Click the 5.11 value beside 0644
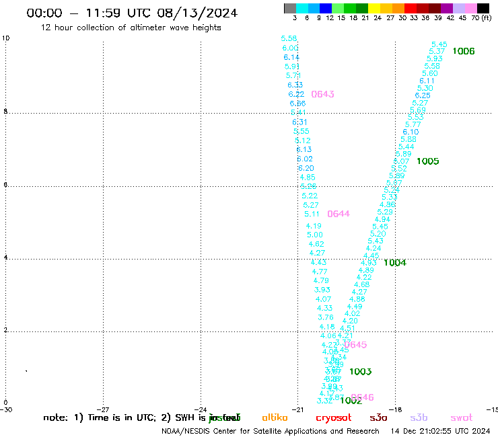 (x=312, y=214)
